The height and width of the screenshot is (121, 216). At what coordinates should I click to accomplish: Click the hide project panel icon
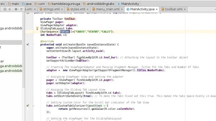point(22,9)
